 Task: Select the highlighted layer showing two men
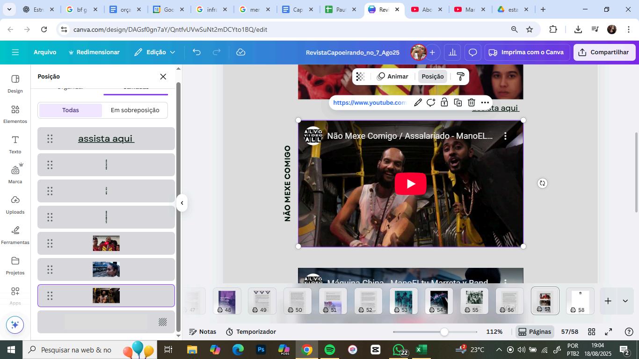[106, 296]
